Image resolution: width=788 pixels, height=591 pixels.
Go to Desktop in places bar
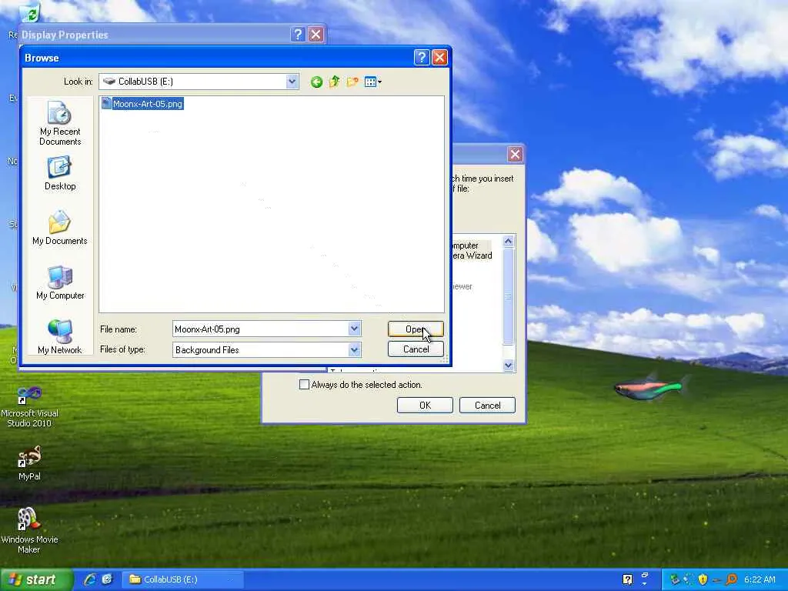[60, 173]
